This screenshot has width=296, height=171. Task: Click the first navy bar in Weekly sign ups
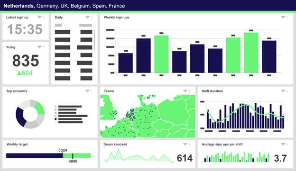point(126,63)
